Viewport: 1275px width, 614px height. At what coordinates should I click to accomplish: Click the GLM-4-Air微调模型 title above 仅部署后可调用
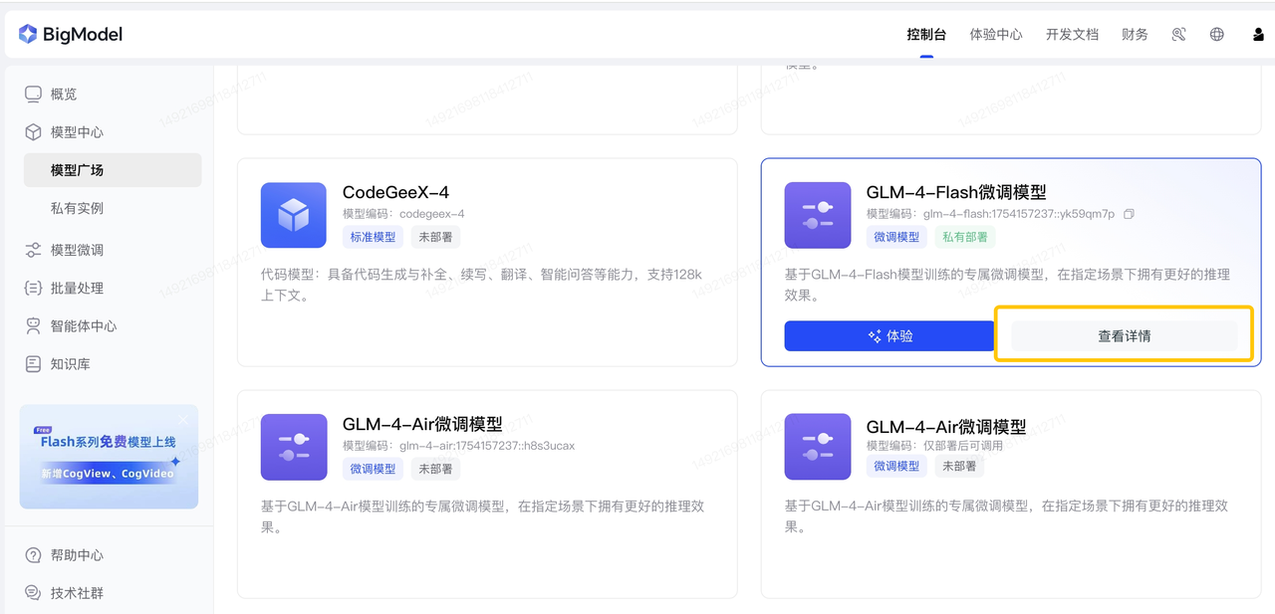tap(946, 426)
